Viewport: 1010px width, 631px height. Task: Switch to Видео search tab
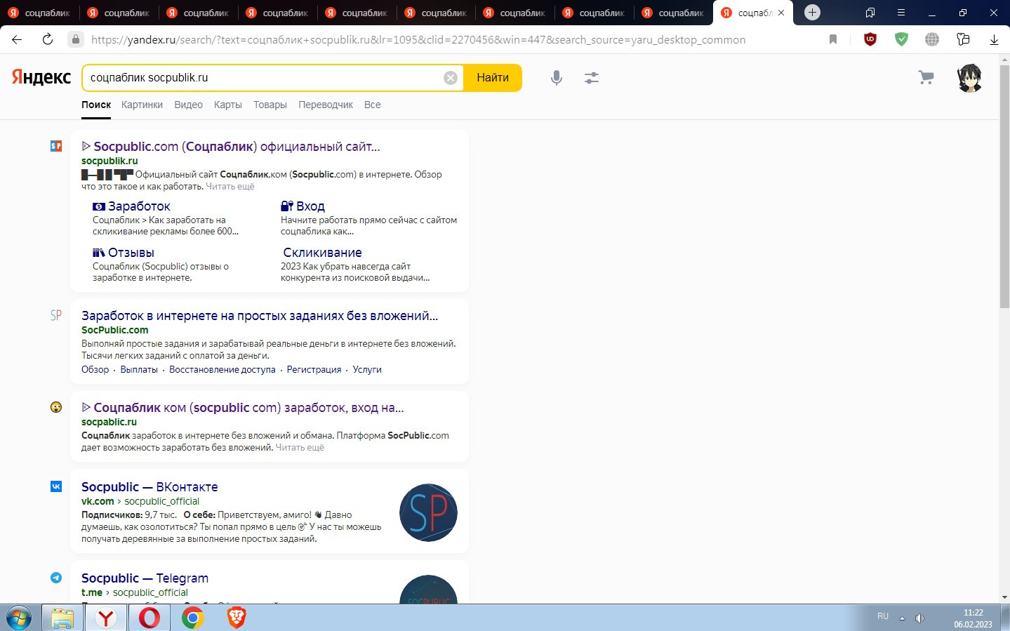188,105
